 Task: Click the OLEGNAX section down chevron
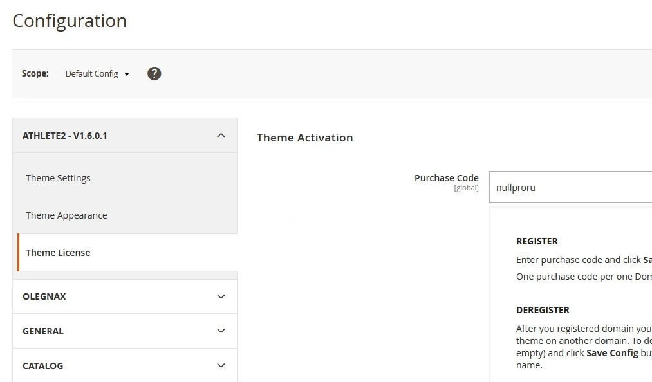[221, 296]
